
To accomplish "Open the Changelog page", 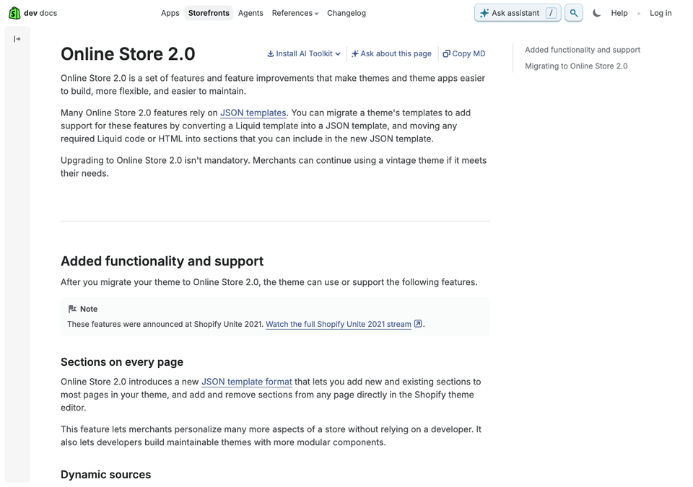I will click(x=346, y=13).
